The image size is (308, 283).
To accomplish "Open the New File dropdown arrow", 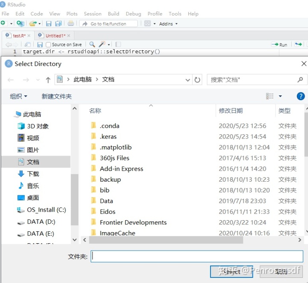I will point(11,24).
